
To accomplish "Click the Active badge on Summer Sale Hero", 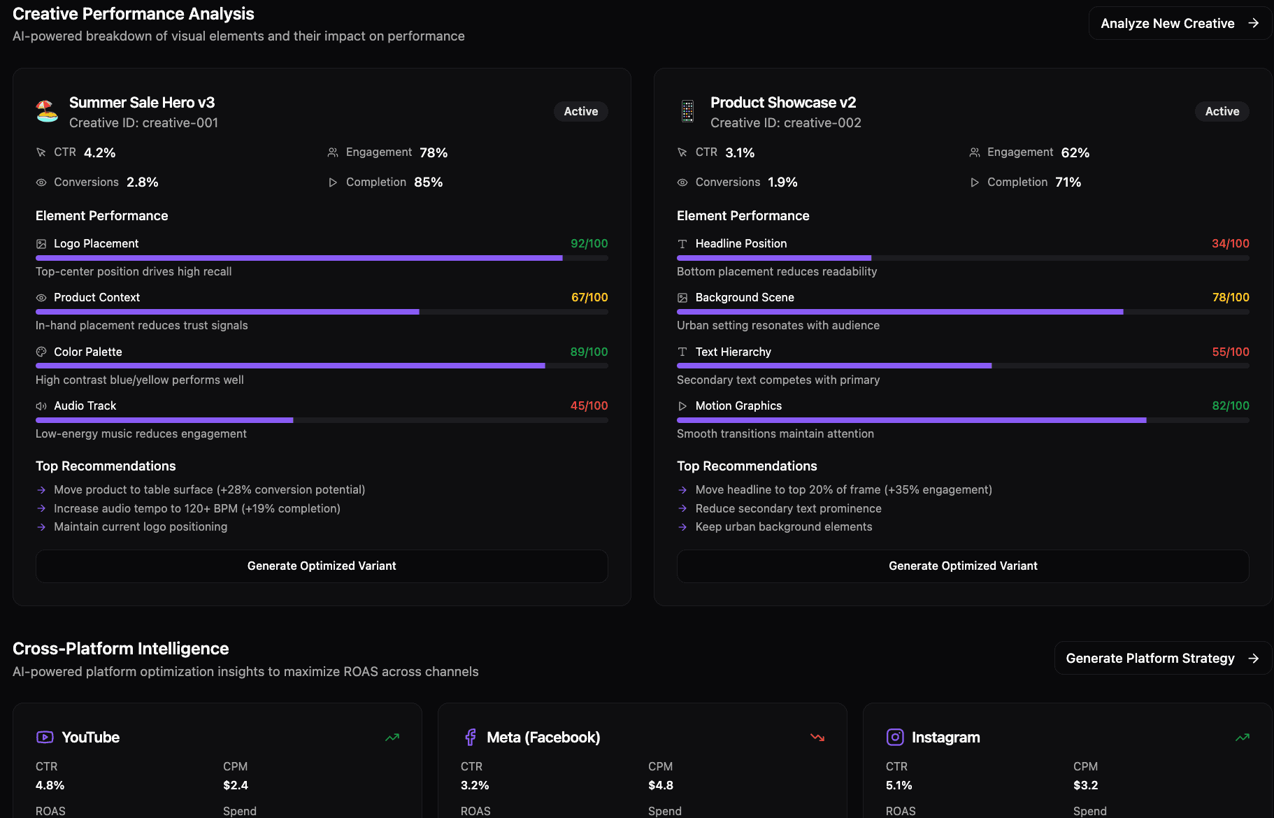I will [580, 111].
